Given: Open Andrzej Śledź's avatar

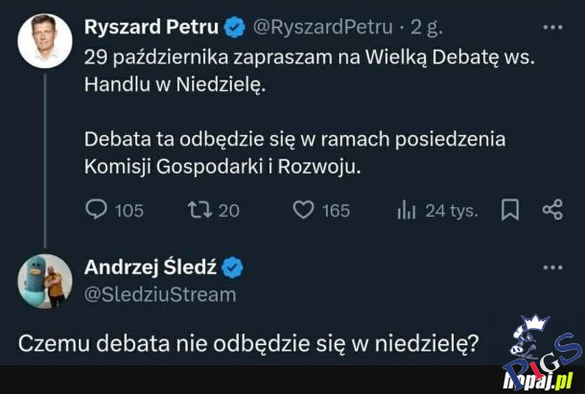Looking at the screenshot, I should pyautogui.click(x=43, y=282).
